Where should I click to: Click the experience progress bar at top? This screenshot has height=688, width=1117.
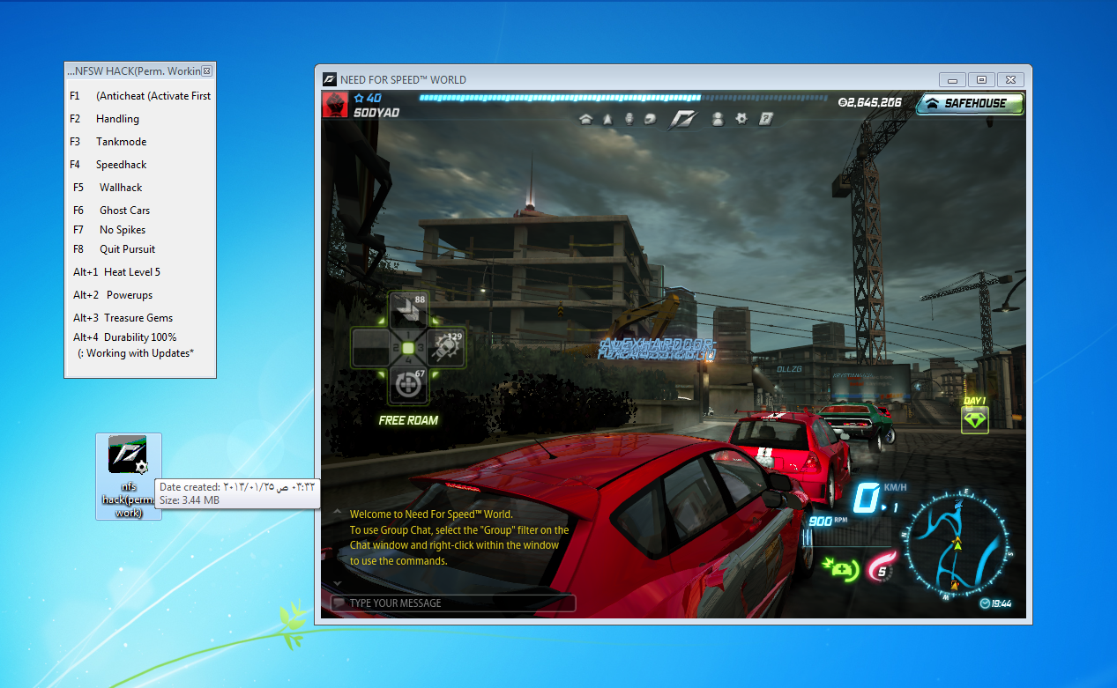pyautogui.click(x=623, y=98)
